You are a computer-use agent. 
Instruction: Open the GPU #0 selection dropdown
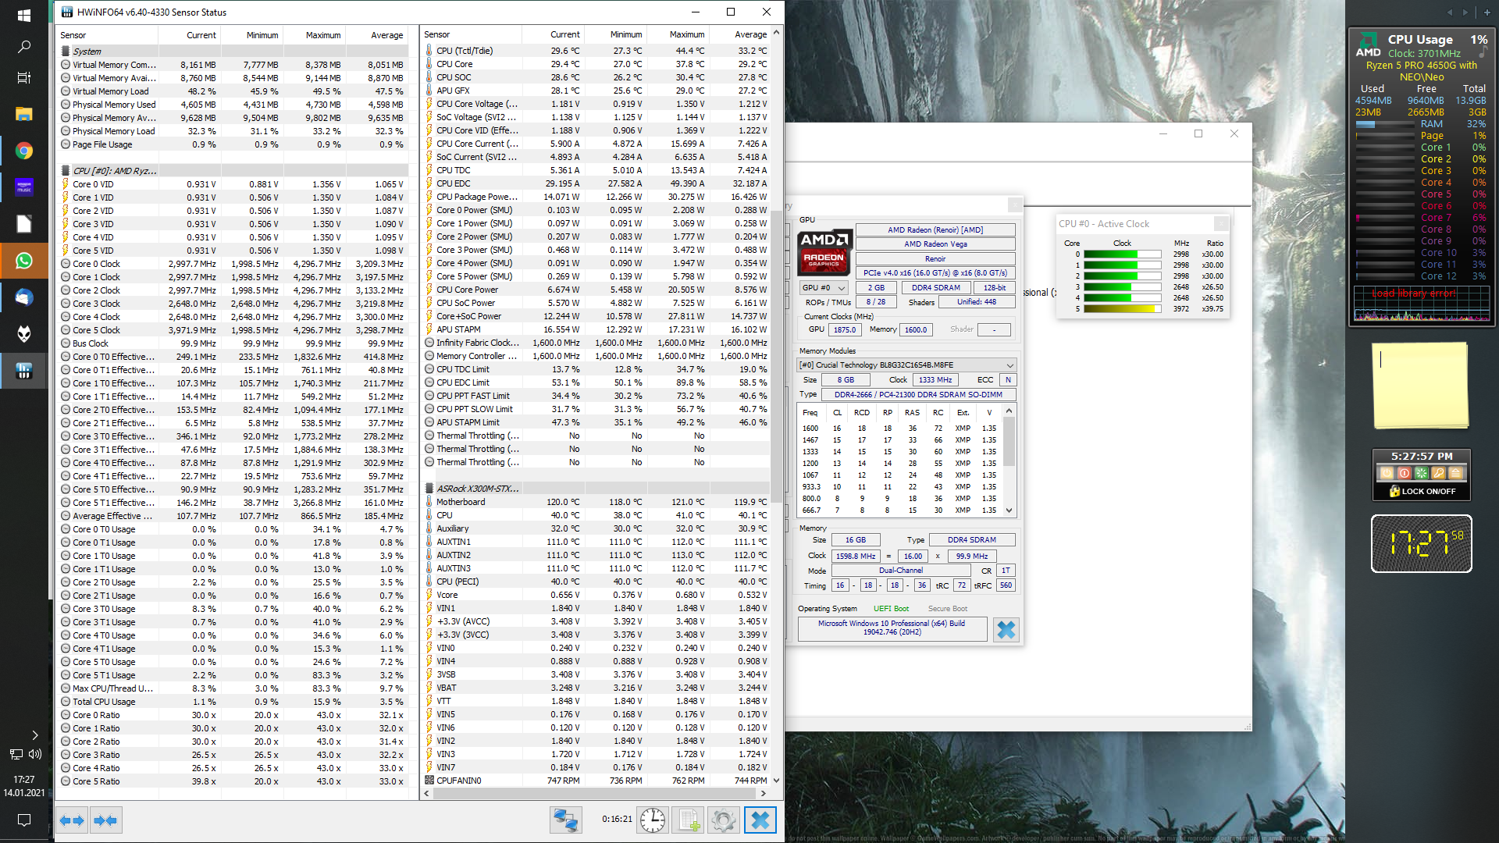coord(824,288)
